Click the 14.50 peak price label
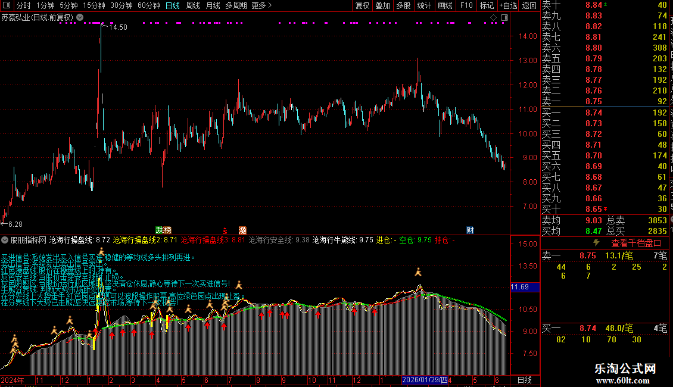Image resolution: width=673 pixels, height=387 pixels. pos(118,27)
